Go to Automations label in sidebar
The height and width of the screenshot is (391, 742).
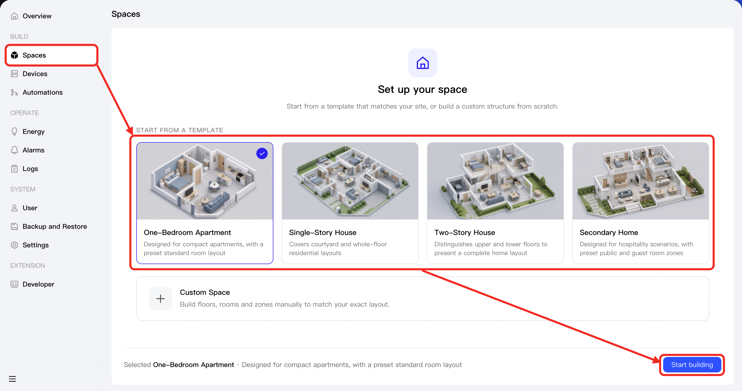(x=43, y=92)
